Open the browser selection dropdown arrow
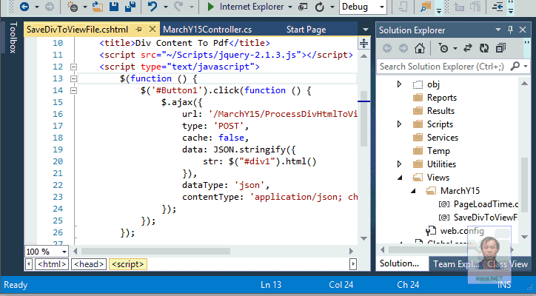The image size is (536, 296). pos(290,7)
